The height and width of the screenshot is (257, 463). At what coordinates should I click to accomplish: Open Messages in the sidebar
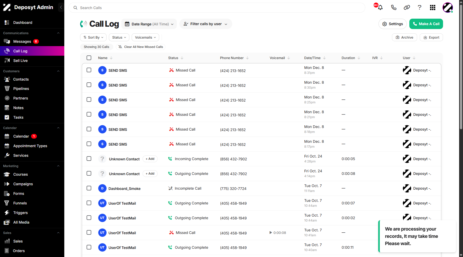click(22, 41)
